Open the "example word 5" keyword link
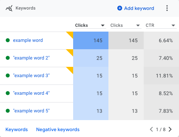The image size is (179, 137). coord(31,111)
